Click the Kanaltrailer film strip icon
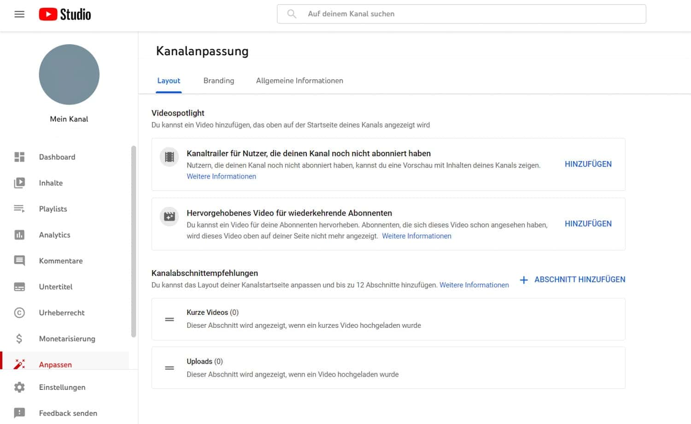The width and height of the screenshot is (691, 424). 170,157
